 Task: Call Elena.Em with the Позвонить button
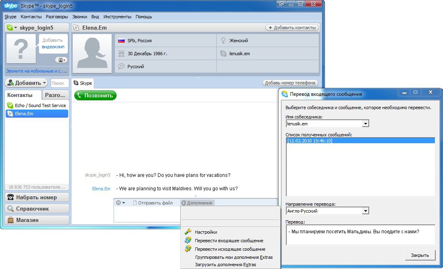click(x=95, y=95)
